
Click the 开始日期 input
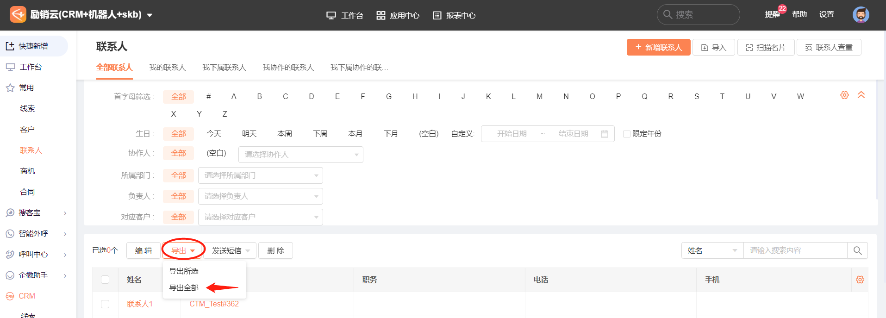coord(512,134)
